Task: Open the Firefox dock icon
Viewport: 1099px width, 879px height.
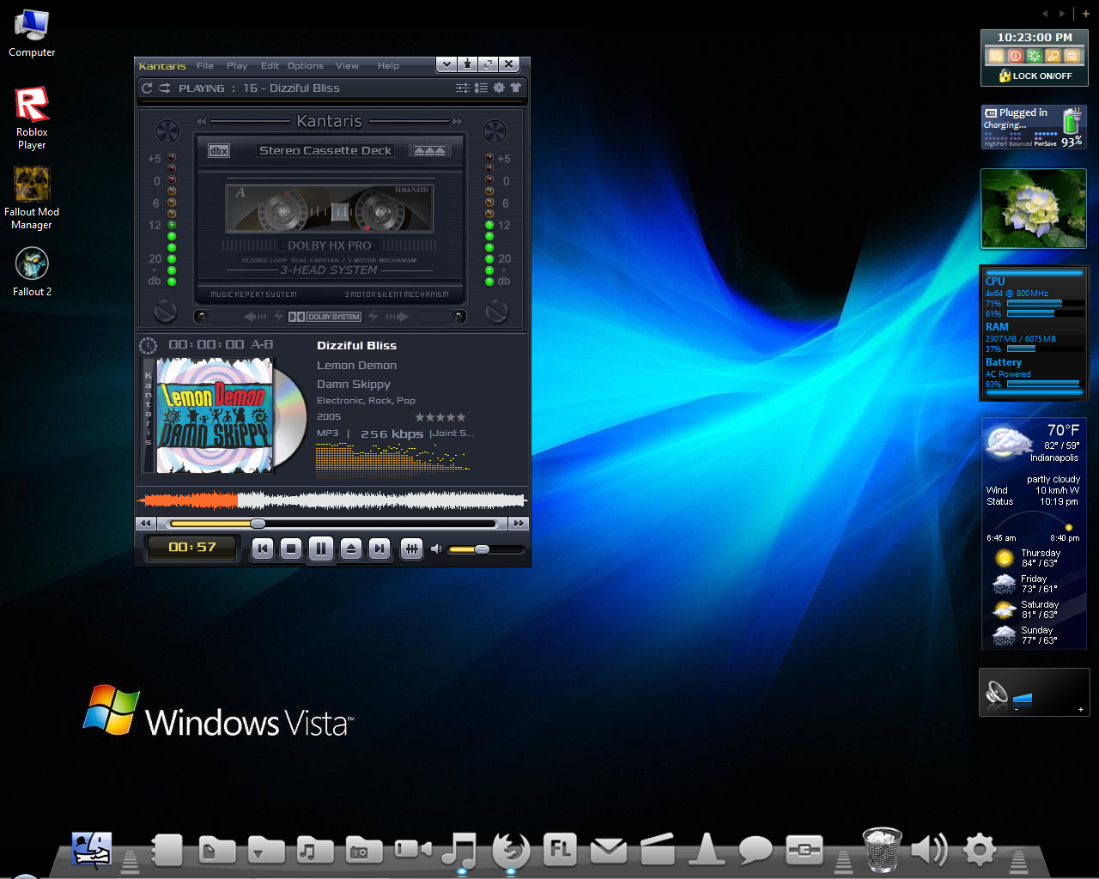Action: [x=511, y=850]
